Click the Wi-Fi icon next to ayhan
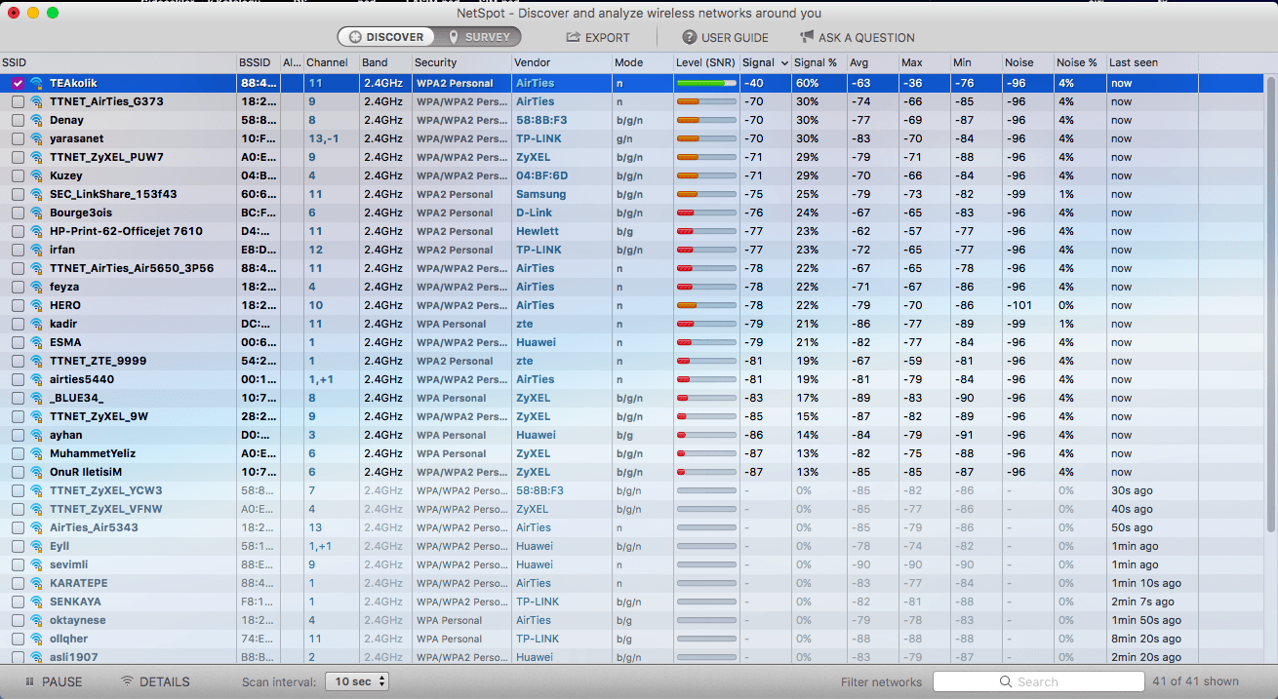 (x=37, y=435)
